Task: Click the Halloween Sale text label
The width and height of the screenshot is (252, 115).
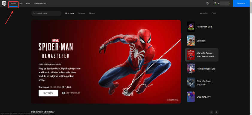Action: coord(204,27)
